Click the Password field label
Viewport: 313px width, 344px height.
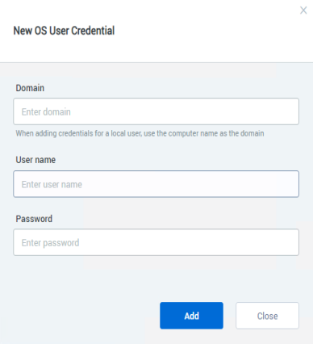click(x=34, y=219)
